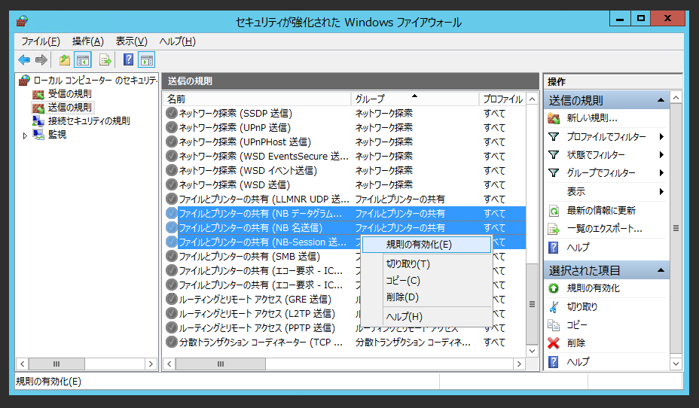
Task: Click the 最新の情報に更新 refresh icon
Action: point(554,211)
